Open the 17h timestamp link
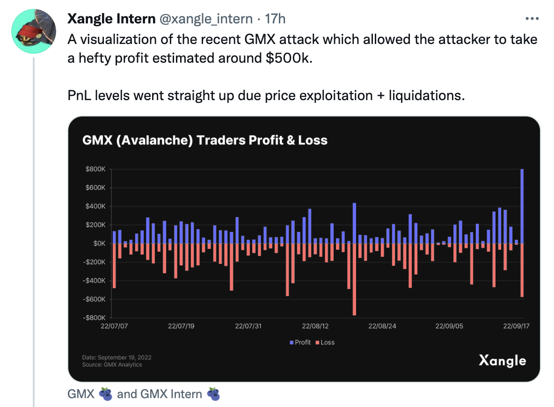This screenshot has height=407, width=554. (275, 19)
